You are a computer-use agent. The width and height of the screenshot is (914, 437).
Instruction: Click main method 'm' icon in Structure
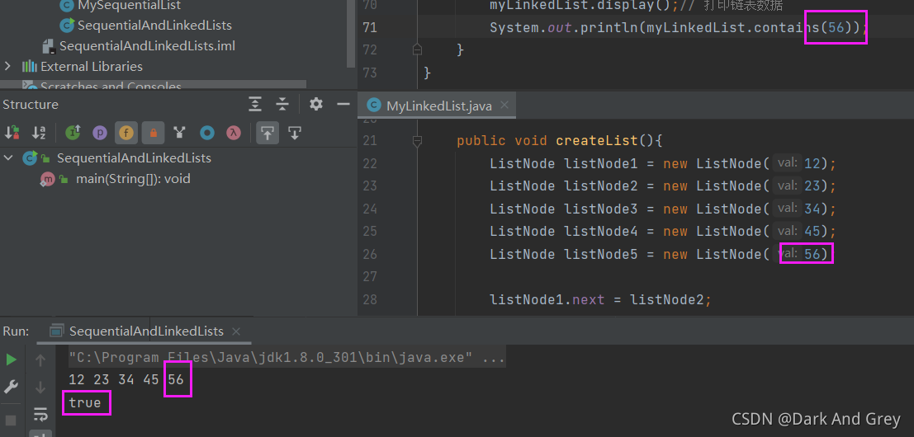[x=47, y=179]
